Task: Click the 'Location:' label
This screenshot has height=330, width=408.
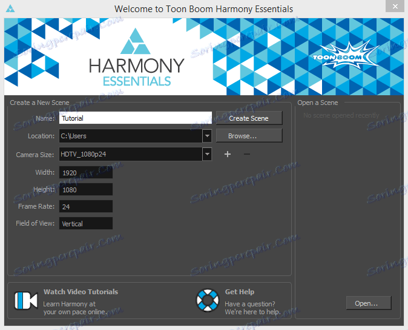Action: [x=41, y=136]
